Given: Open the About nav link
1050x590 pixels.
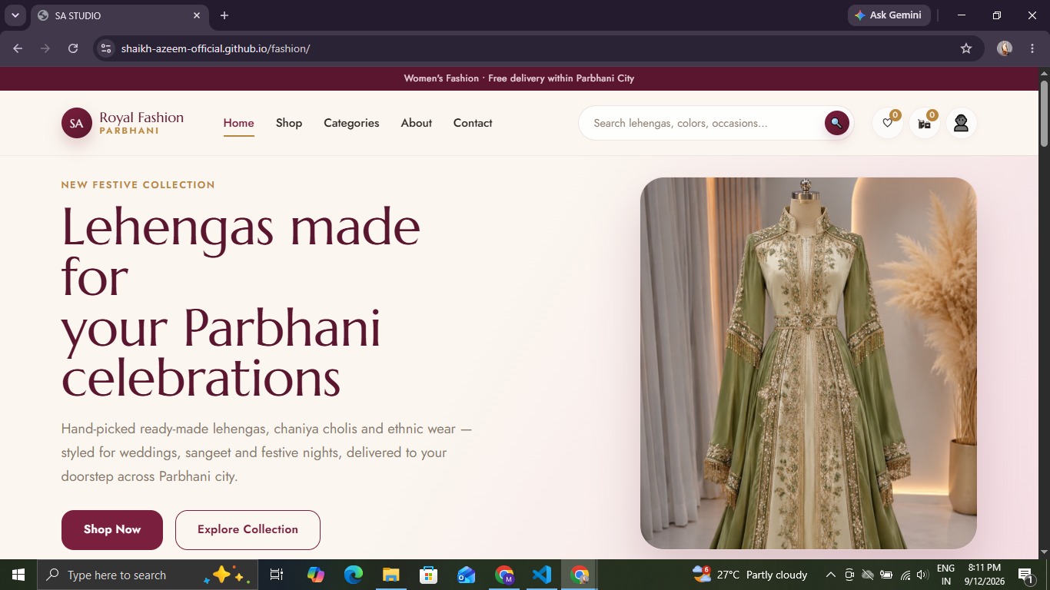Looking at the screenshot, I should [x=417, y=123].
